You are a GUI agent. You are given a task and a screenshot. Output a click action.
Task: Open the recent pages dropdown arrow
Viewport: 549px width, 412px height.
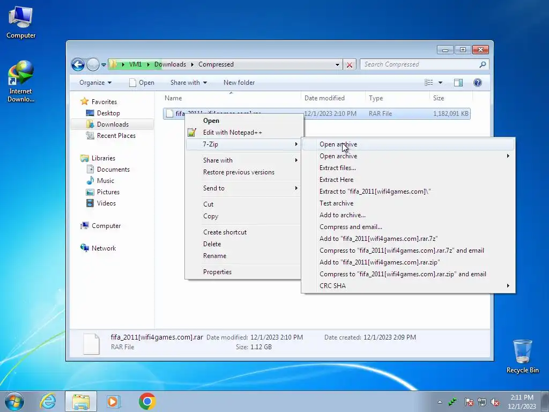[103, 65]
